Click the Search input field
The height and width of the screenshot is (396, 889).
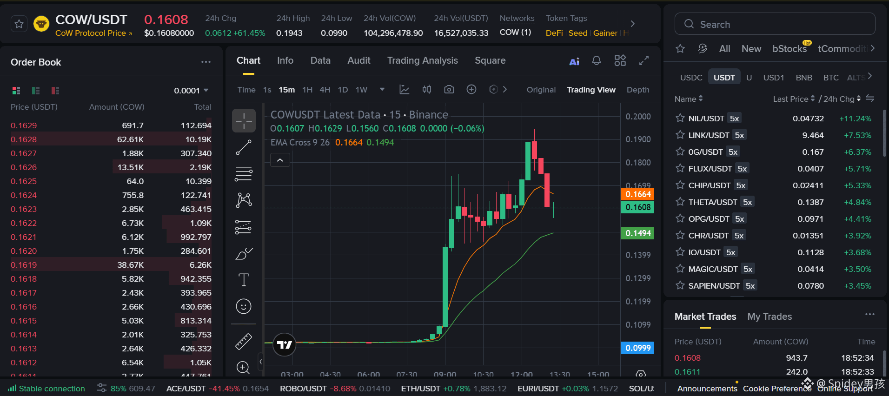[775, 24]
